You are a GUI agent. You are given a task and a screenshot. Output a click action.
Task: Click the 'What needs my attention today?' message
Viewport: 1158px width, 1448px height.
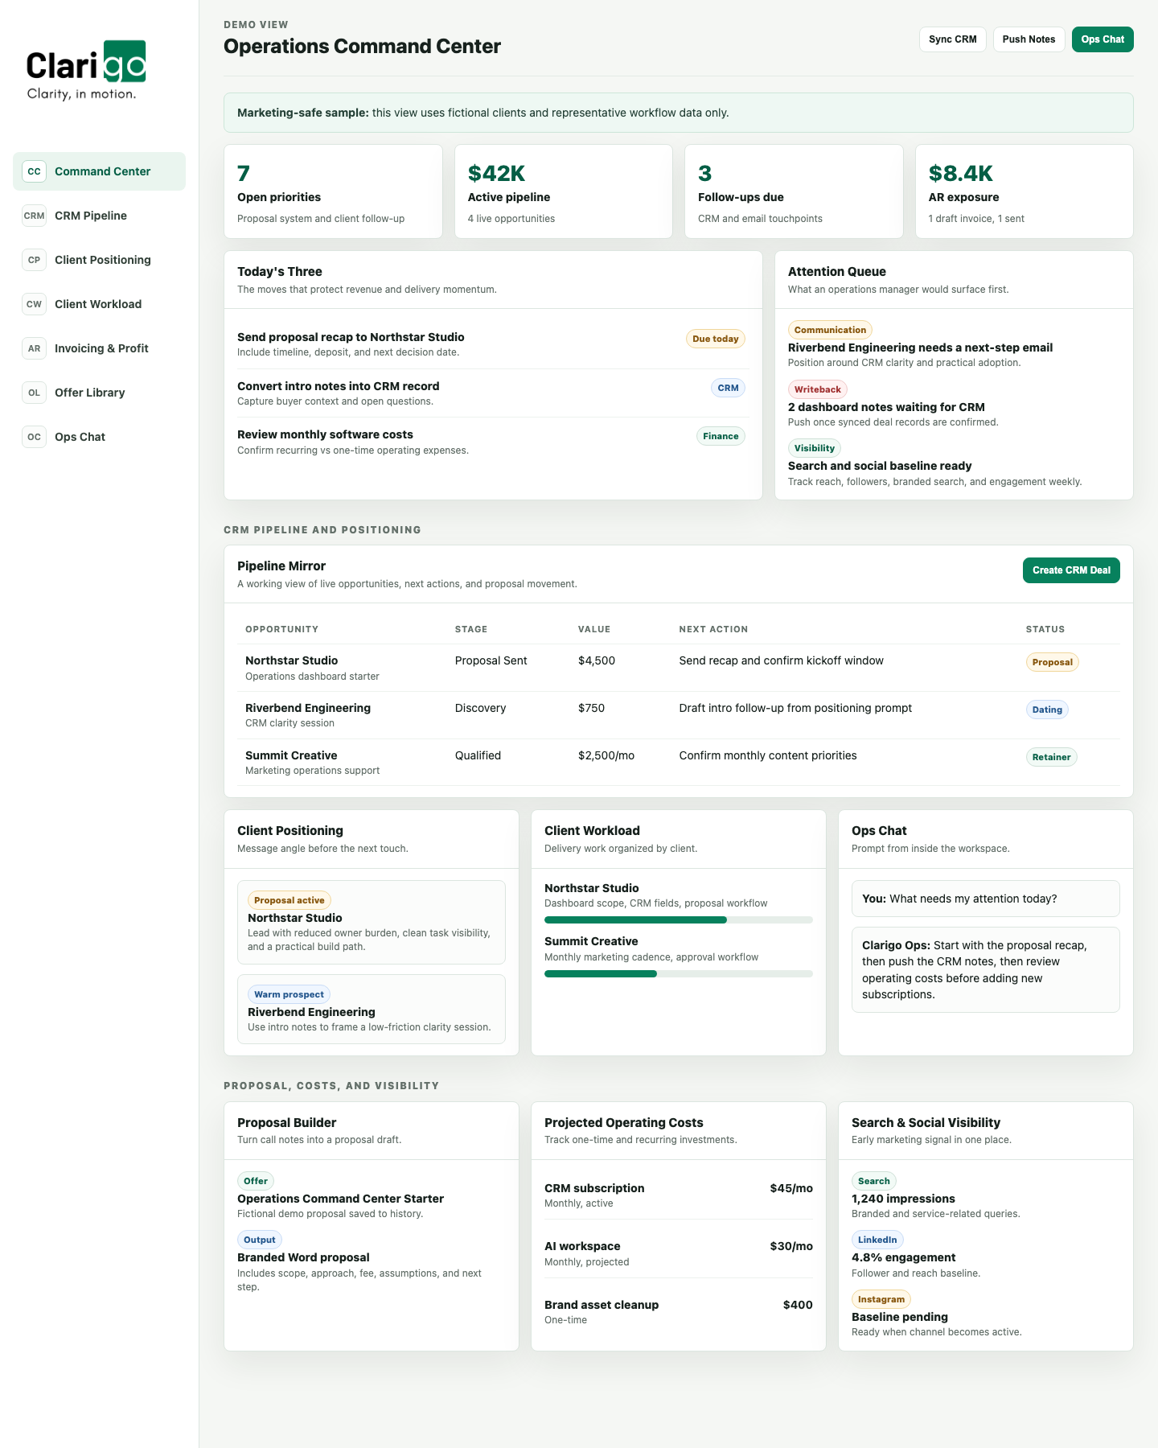pos(986,899)
